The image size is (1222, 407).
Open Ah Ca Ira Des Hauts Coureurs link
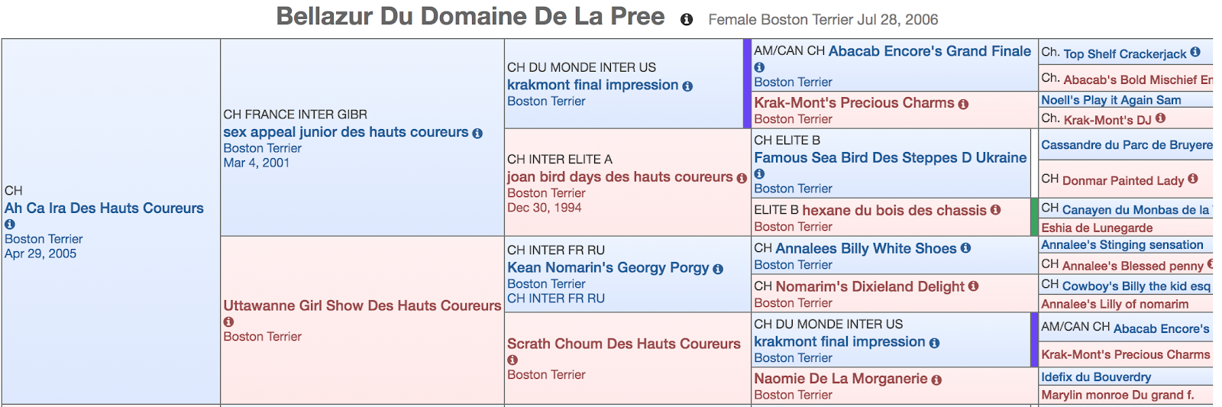[104, 208]
